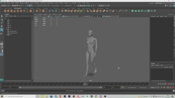175x98 pixels.
Task: Click the Undo arrow icon
Action: [x=19, y=5]
